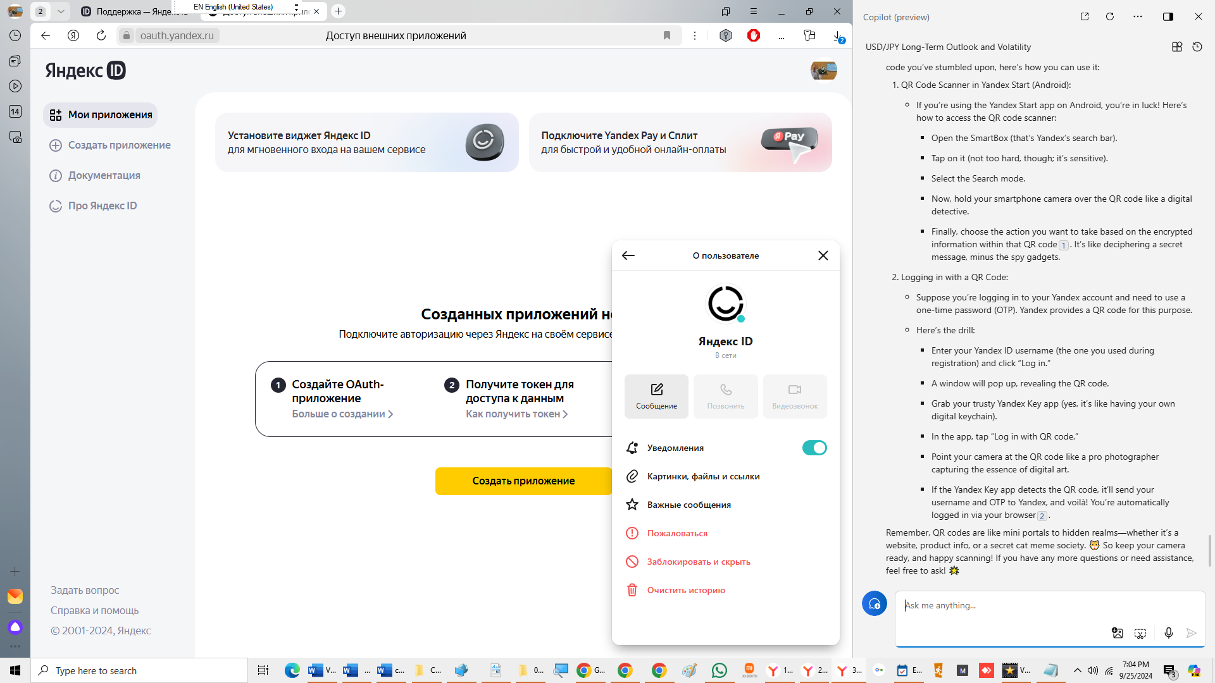This screenshot has width=1215, height=683.
Task: Send the Copilot message
Action: click(1192, 633)
